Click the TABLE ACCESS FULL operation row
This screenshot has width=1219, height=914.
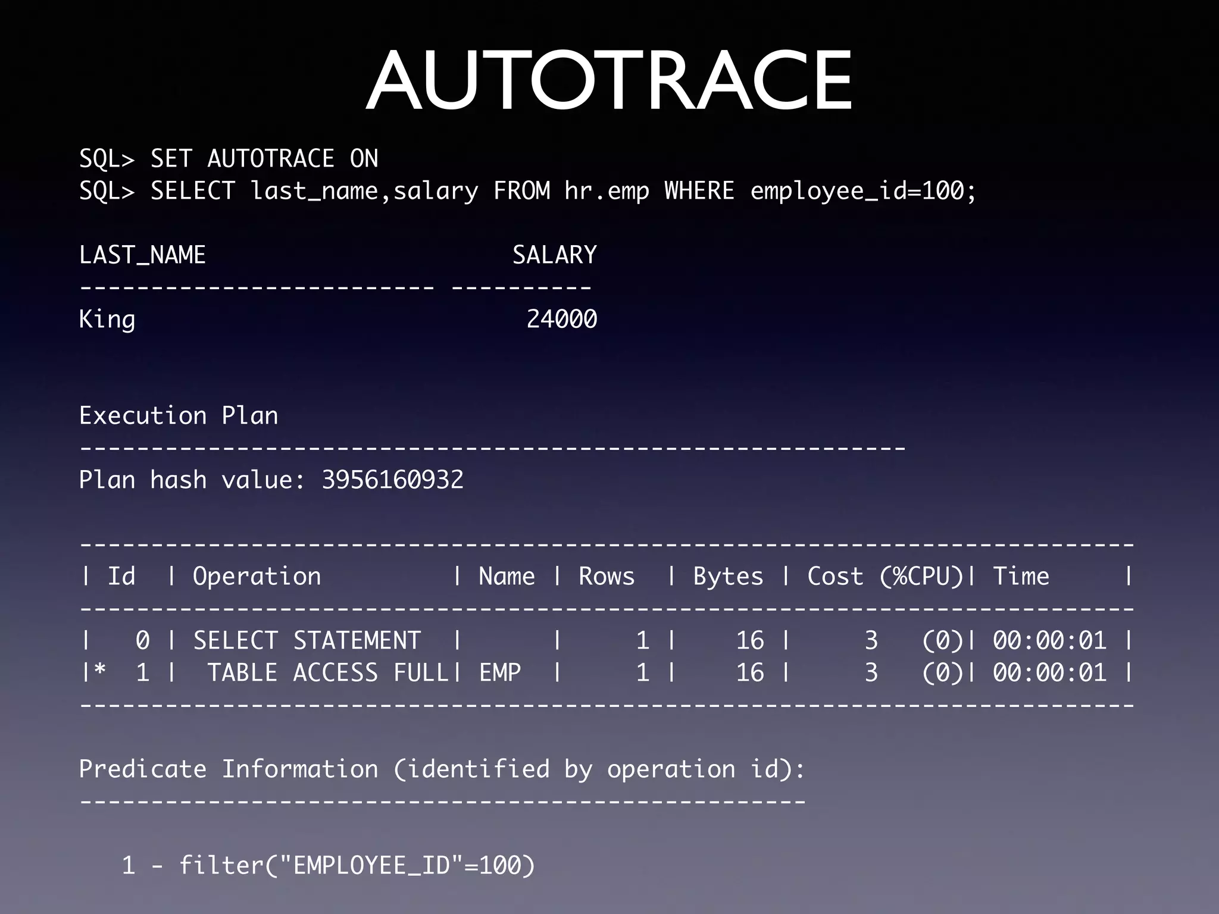click(x=327, y=673)
